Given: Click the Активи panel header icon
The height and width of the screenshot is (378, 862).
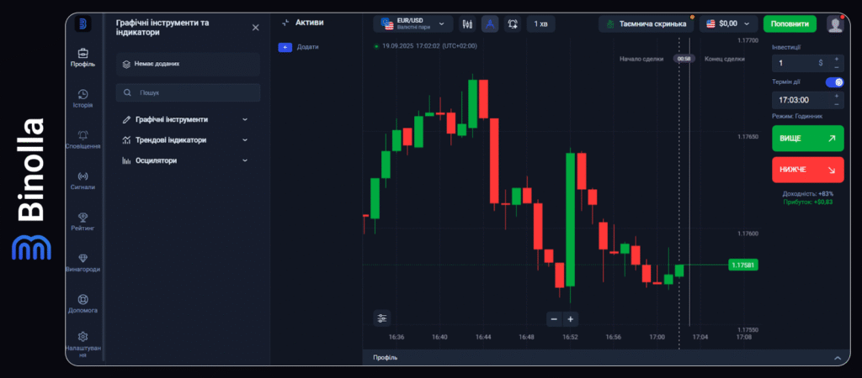Looking at the screenshot, I should (x=285, y=23).
